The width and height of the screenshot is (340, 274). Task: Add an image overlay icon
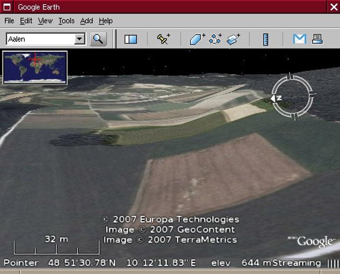click(x=233, y=39)
